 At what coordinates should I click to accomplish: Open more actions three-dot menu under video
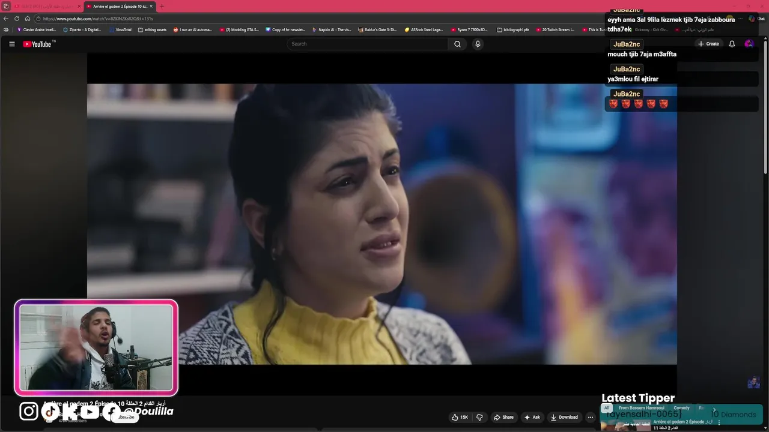pyautogui.click(x=591, y=417)
